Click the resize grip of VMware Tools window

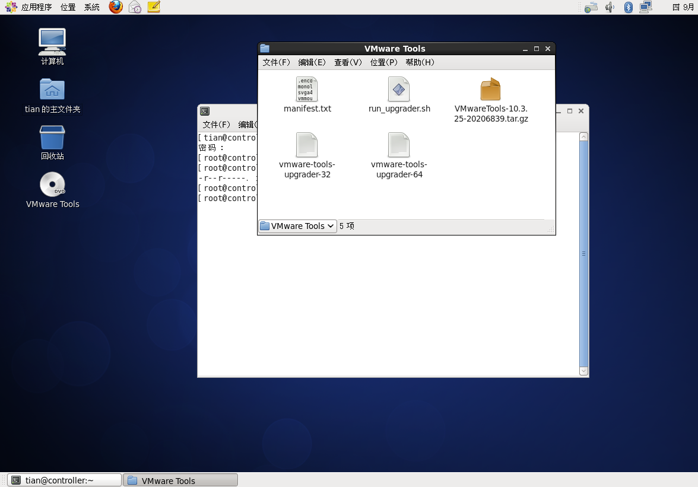point(551,230)
